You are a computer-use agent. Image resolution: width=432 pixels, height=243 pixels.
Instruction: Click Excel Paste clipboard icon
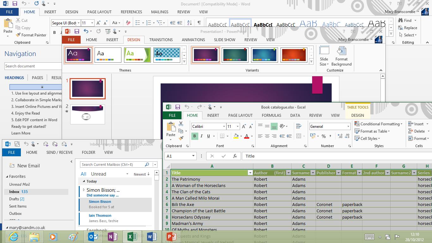171,127
